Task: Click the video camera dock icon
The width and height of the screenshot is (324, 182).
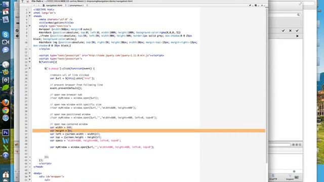Action: tap(6, 42)
